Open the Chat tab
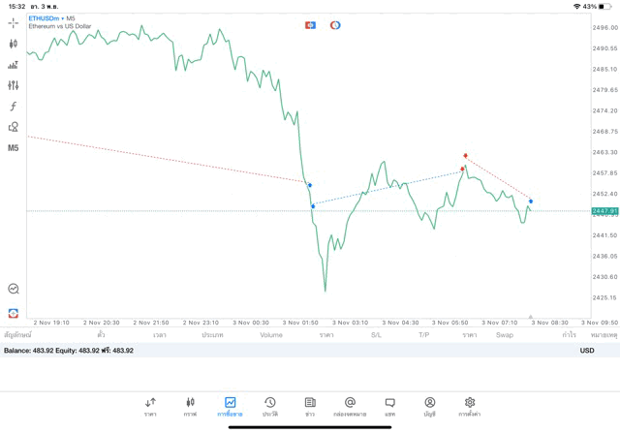Viewport: 620px width, 433px height. (389, 406)
